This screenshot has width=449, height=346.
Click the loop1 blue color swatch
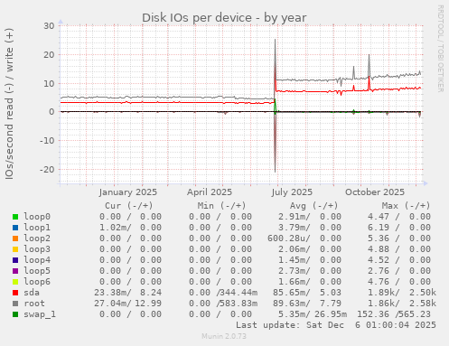[x=15, y=228]
